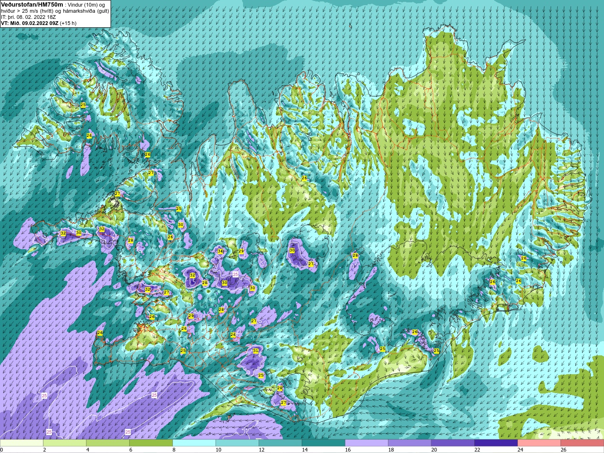This screenshot has height=453, width=604.
Task: Click the 20–22 m/s violet legend swatch
Action: pos(453,443)
